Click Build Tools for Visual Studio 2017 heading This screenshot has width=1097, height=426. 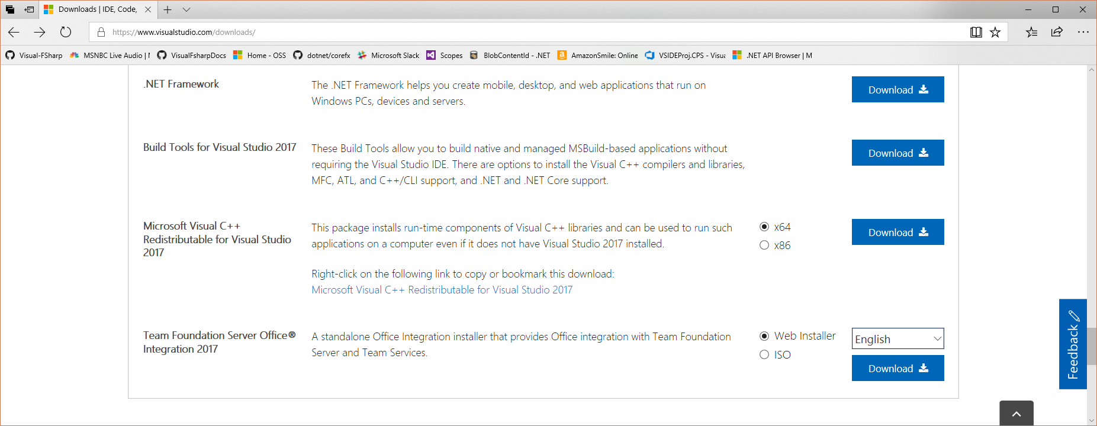point(220,147)
